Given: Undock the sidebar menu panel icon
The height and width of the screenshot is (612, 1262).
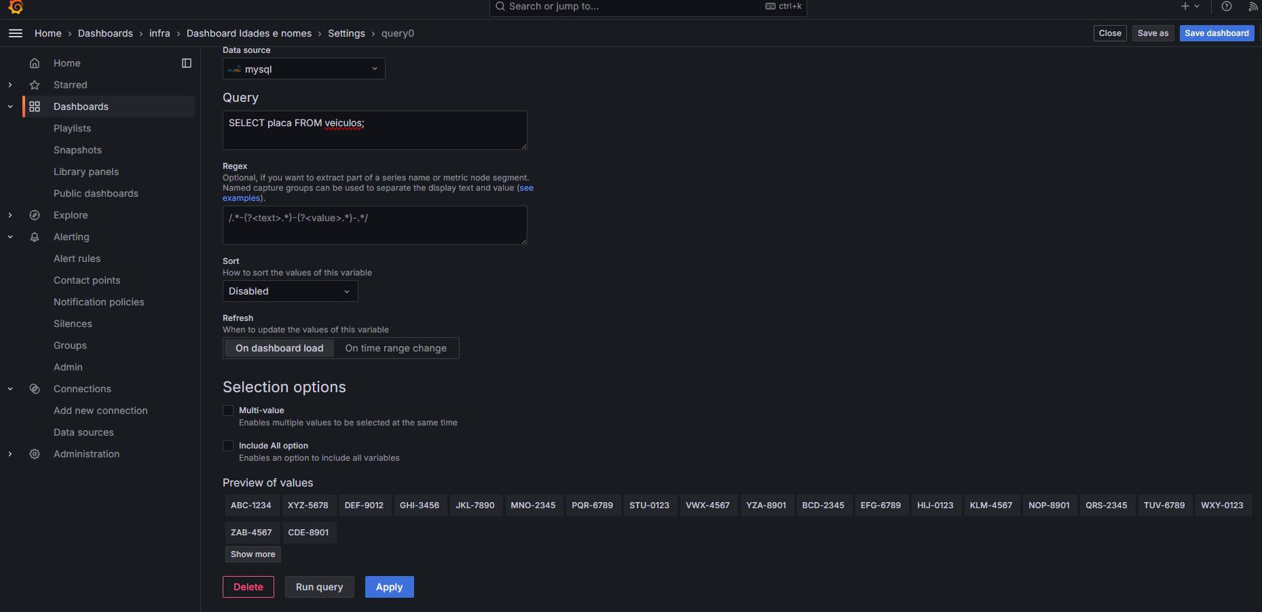Looking at the screenshot, I should 187,63.
